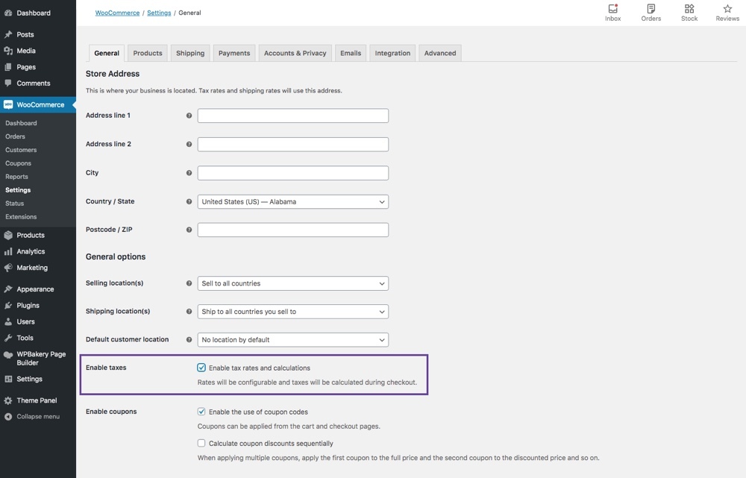Switch to the Payments tab
746x478 pixels.
tap(234, 53)
